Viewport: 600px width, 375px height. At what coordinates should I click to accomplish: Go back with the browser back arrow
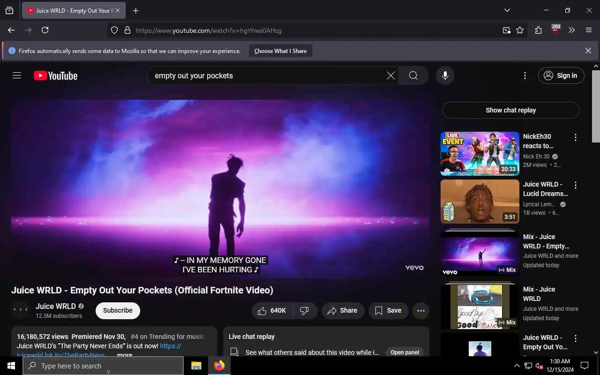tap(11, 30)
